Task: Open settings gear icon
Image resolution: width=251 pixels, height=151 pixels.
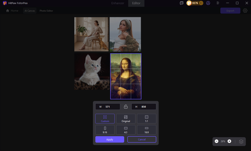Action: coord(245,11)
